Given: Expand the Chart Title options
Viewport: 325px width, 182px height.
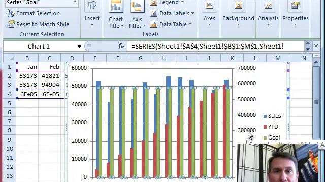Looking at the screenshot, I should point(122,26).
